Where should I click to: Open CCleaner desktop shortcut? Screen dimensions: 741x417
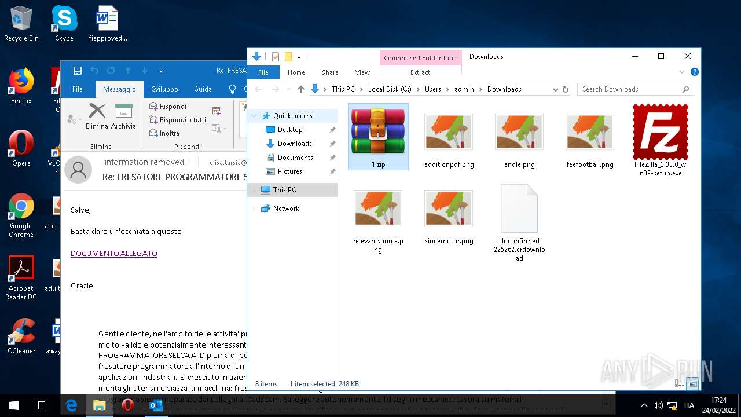click(x=21, y=336)
